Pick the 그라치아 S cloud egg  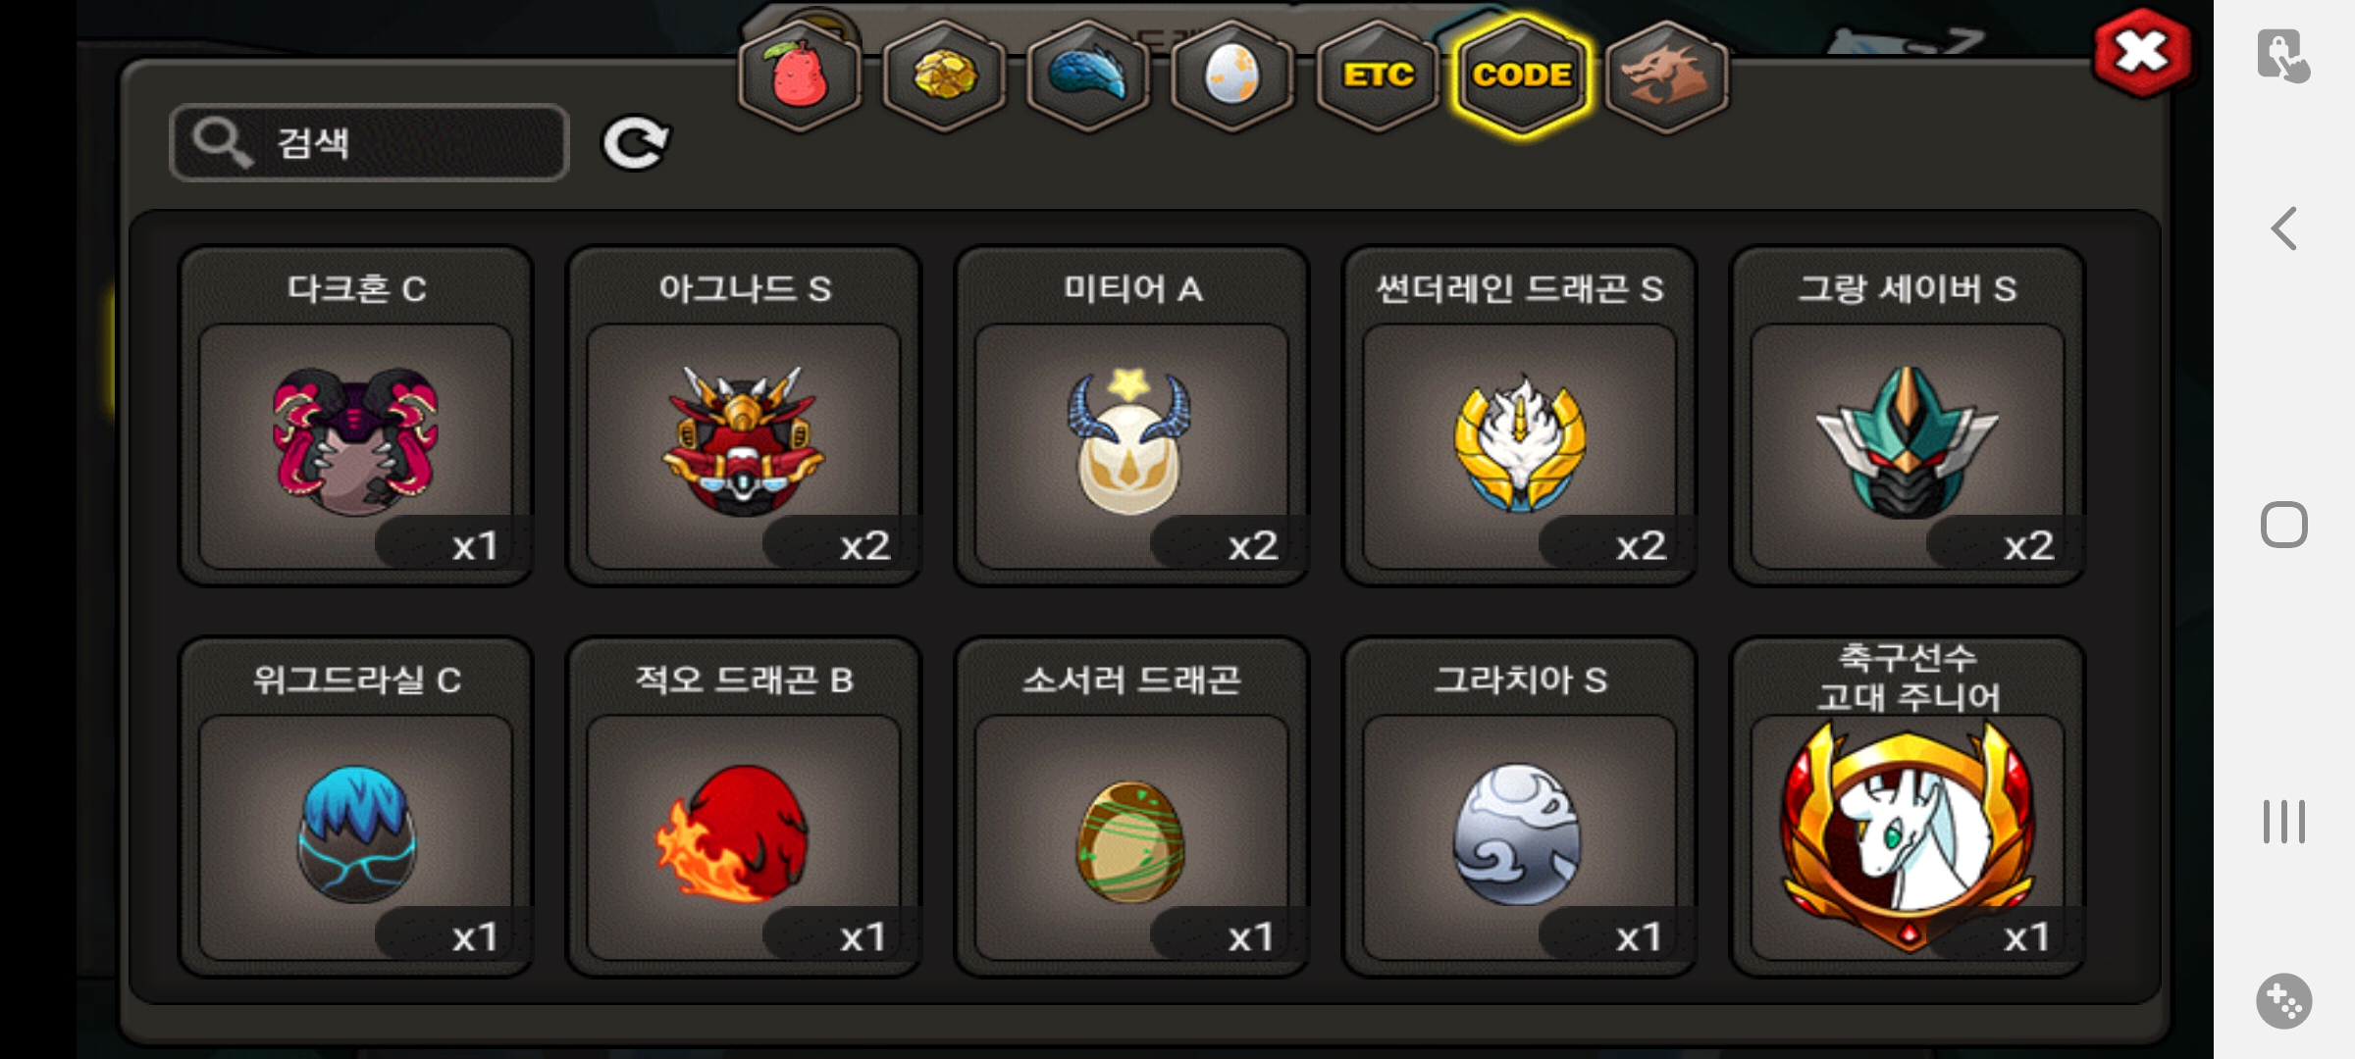tap(1519, 807)
